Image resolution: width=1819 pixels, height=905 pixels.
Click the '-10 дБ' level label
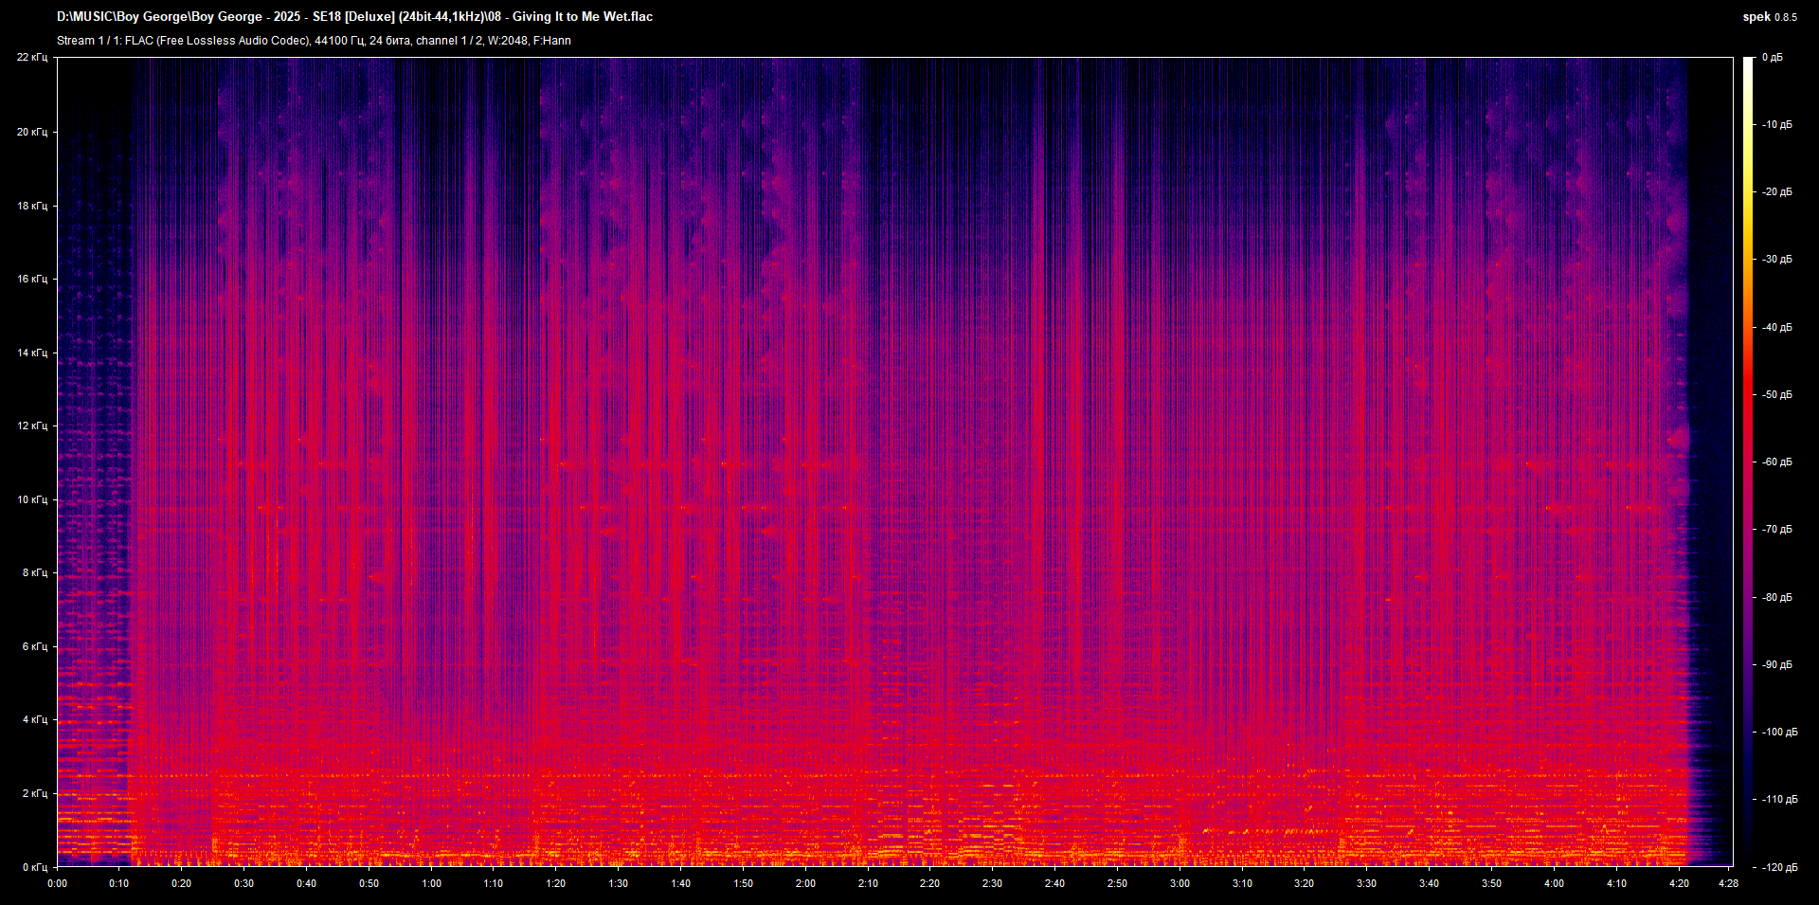click(x=1777, y=125)
